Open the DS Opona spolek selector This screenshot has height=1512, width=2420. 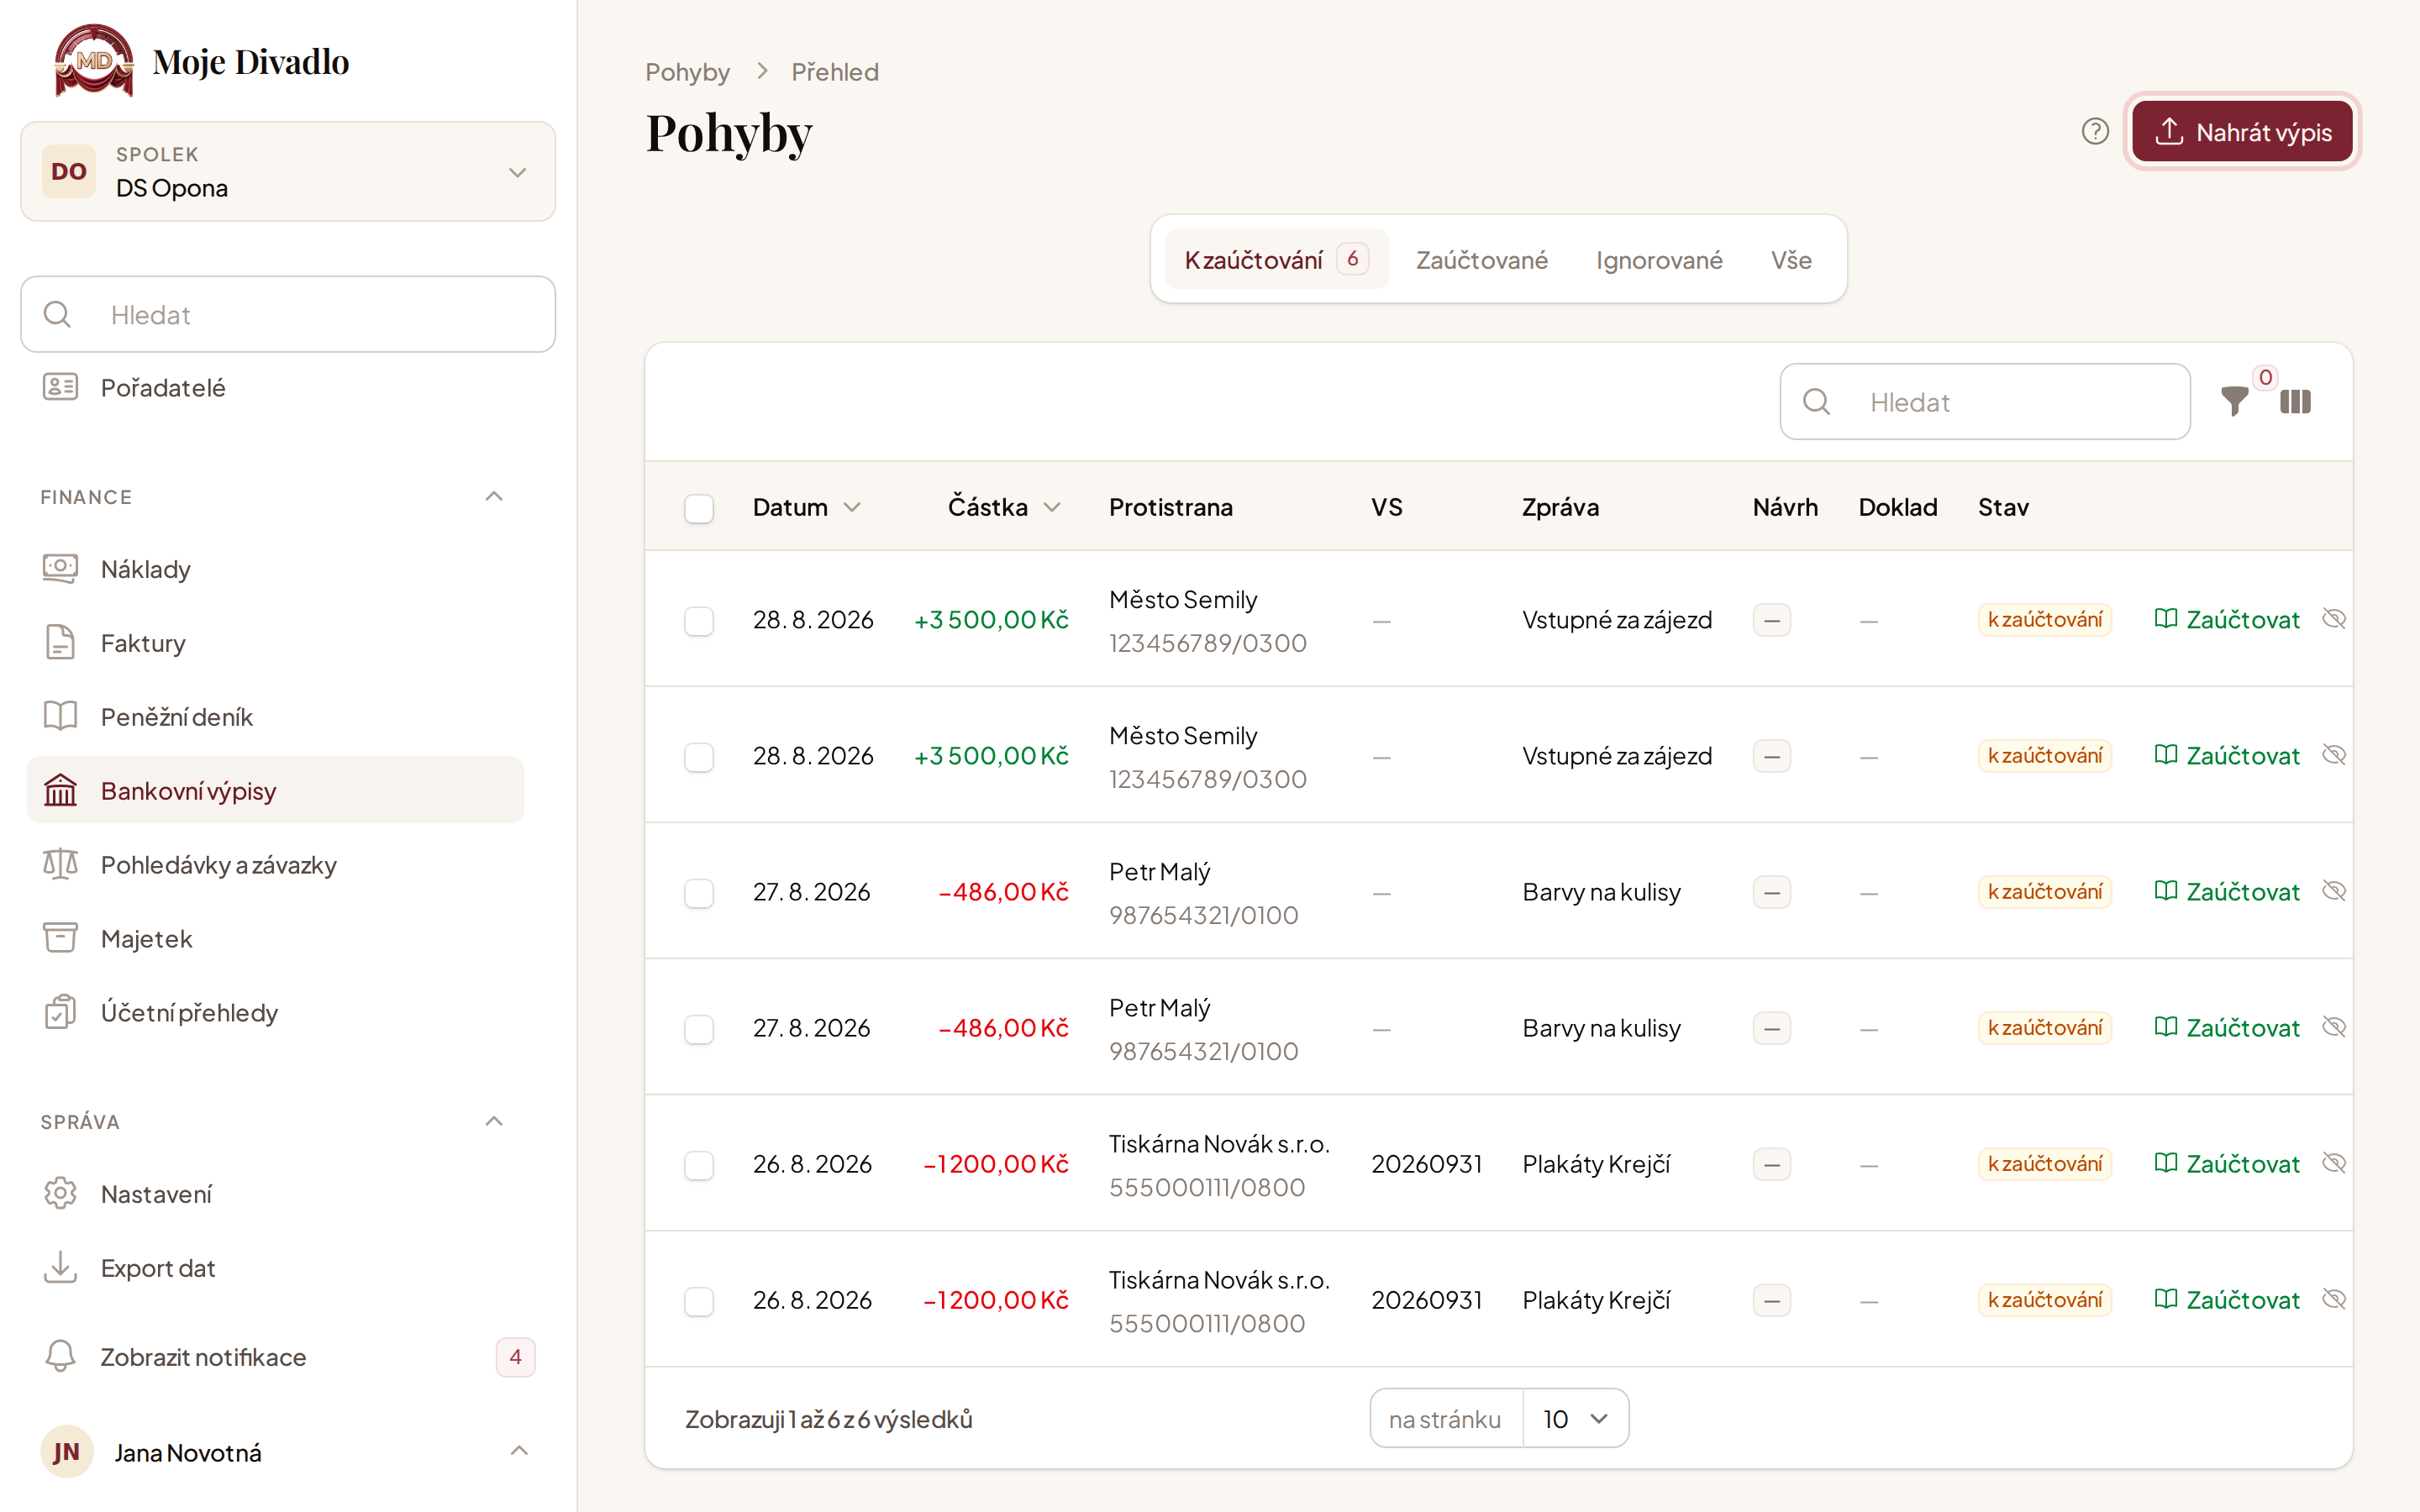coord(288,172)
